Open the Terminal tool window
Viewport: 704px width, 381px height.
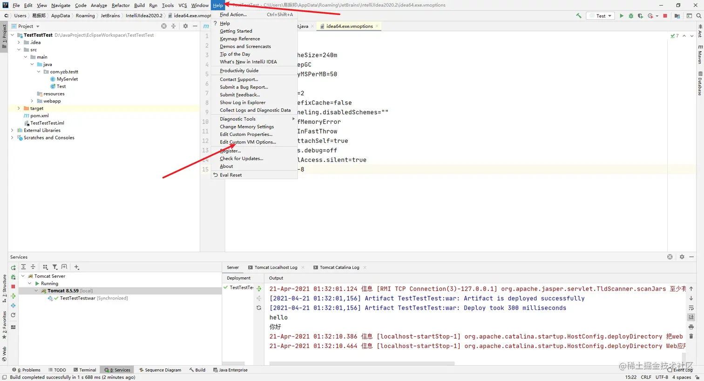[x=85, y=370]
